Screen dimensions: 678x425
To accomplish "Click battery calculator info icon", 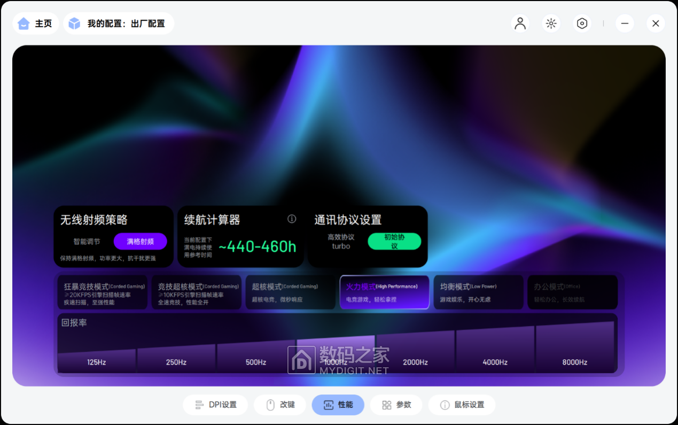I will [x=292, y=219].
